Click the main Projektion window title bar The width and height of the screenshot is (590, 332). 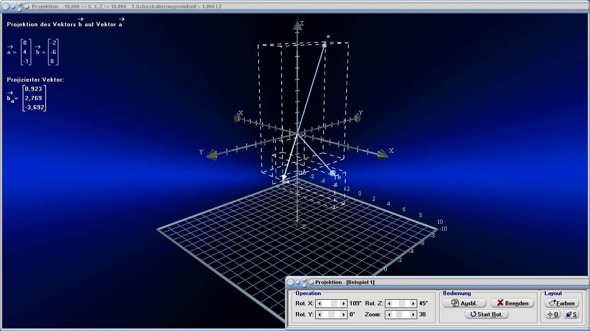295,6
